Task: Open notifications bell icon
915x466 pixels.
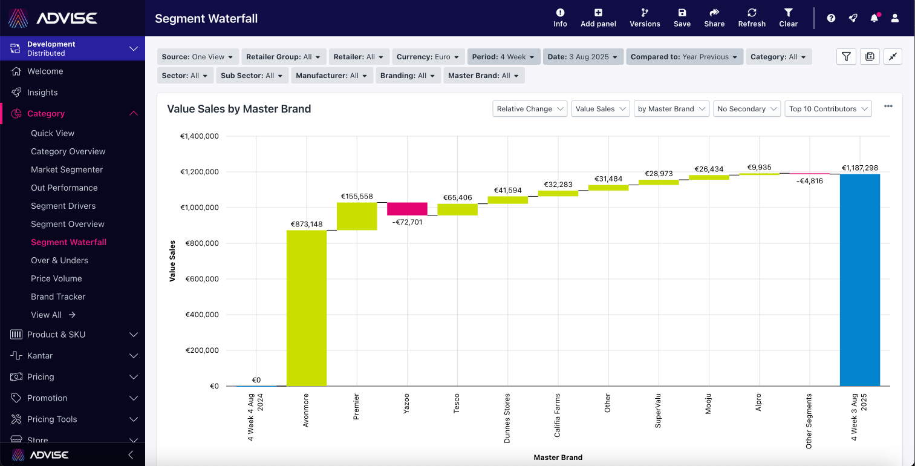Action: 874,18
